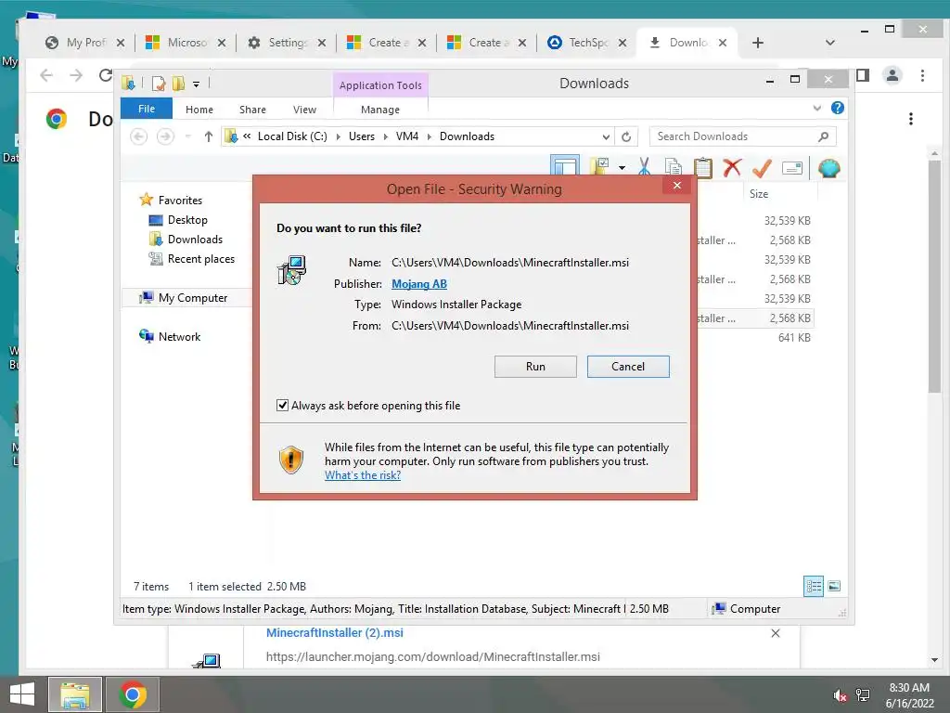This screenshot has height=713, width=950.
Task: Click Users in the address path
Action: pos(362,136)
